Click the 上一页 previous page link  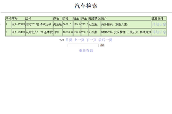click(79, 40)
